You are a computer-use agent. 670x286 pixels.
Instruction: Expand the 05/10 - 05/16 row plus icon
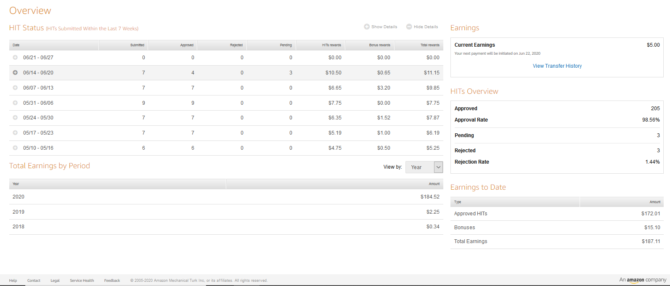15,148
